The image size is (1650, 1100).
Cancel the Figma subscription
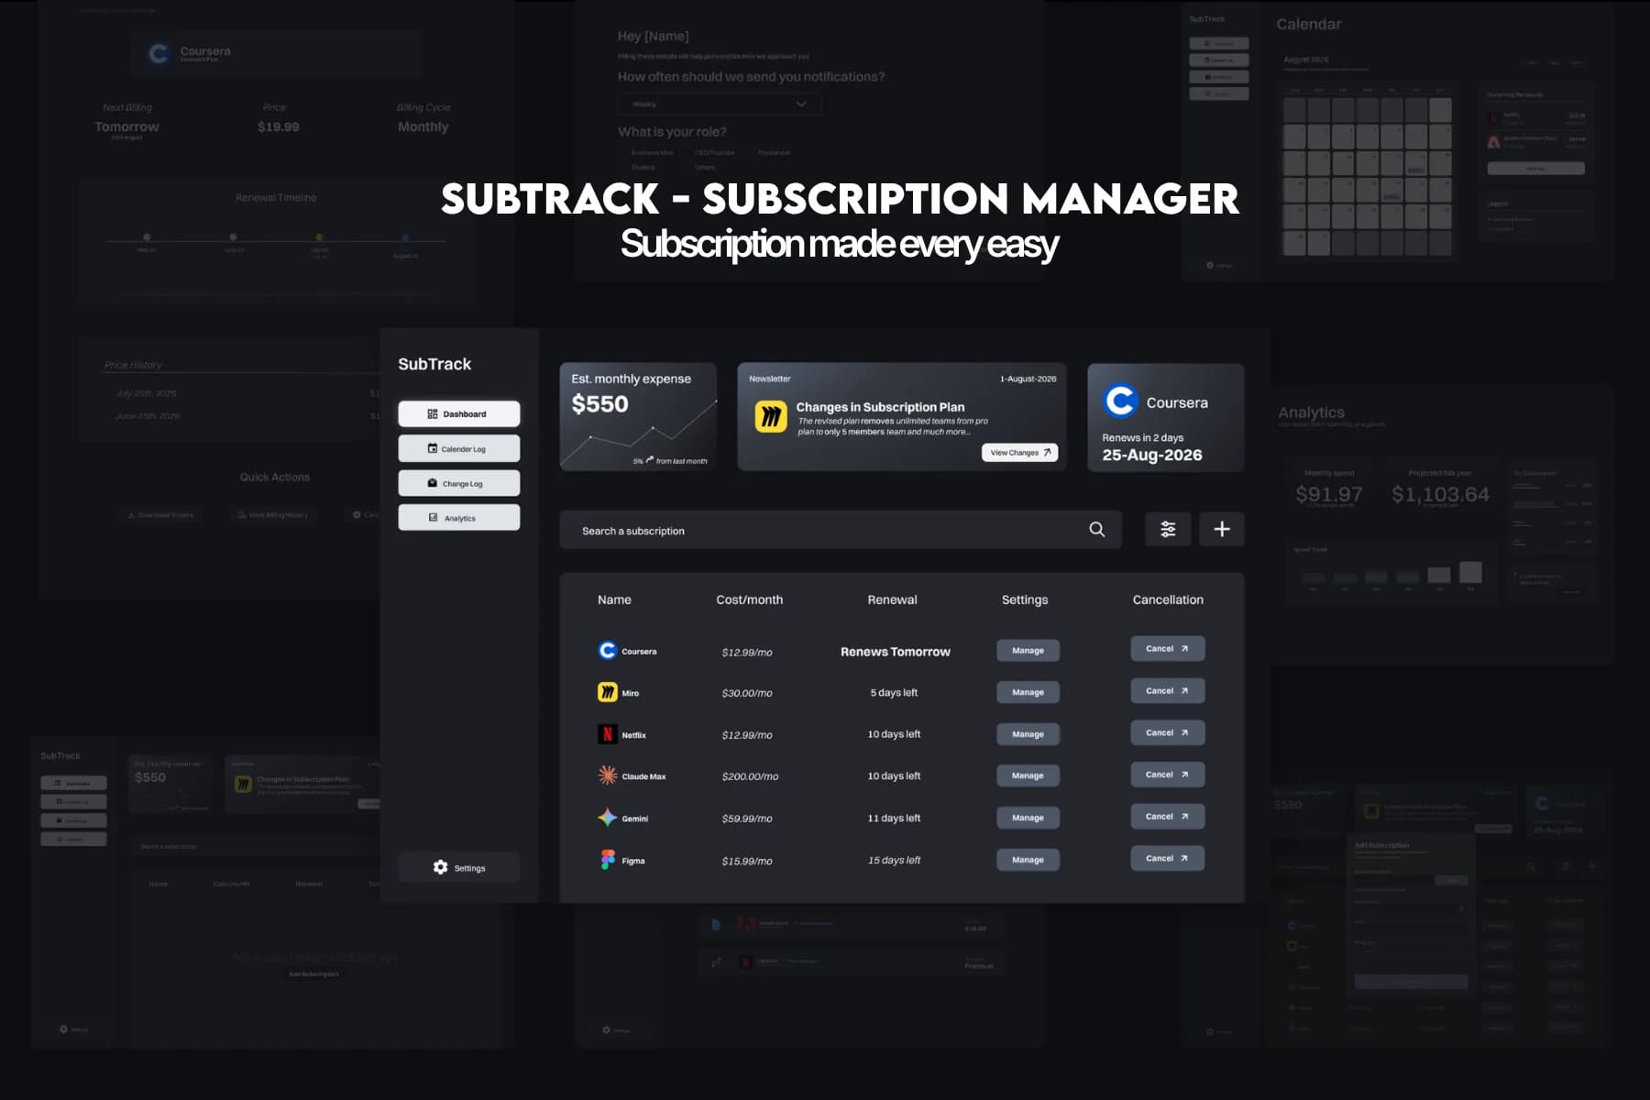click(x=1167, y=859)
